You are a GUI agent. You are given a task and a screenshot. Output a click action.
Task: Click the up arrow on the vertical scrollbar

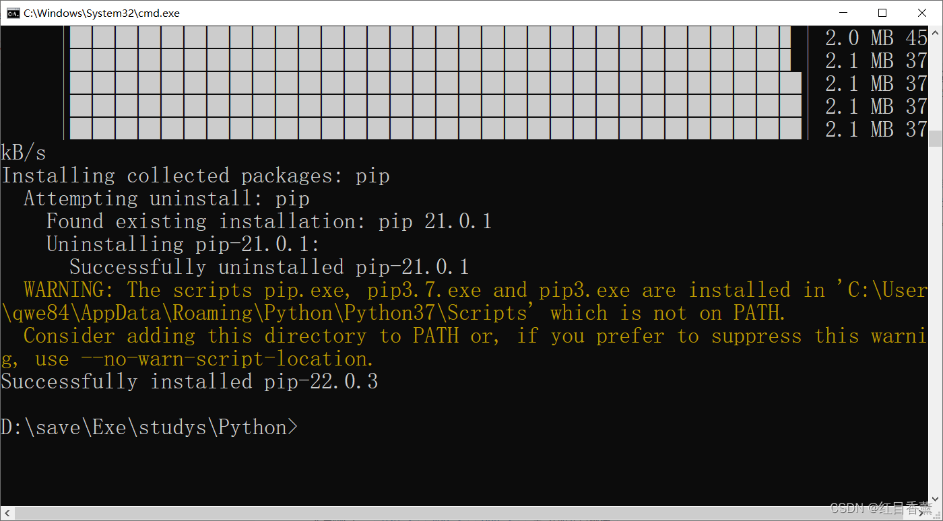(936, 32)
